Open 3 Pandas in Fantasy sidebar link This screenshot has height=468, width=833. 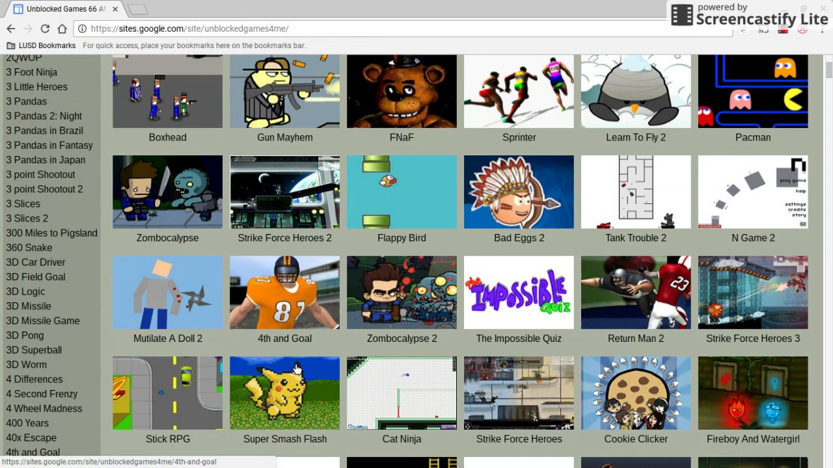pos(49,145)
